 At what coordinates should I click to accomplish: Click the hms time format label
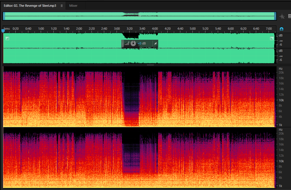(x=7, y=29)
